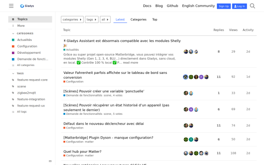Click the first poster avatar on Shelly topic
The image size is (264, 165).
tap(186, 51)
